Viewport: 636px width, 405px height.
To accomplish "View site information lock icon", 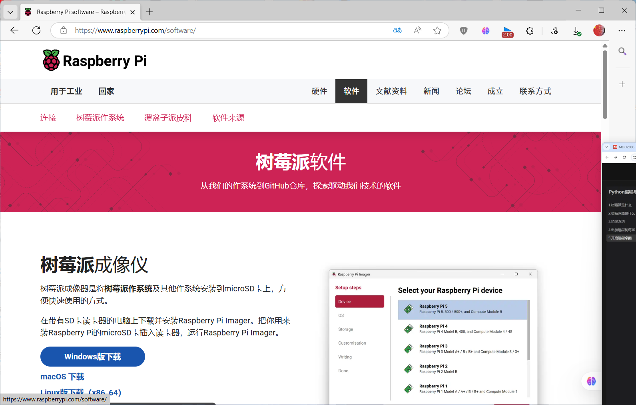I will [64, 30].
